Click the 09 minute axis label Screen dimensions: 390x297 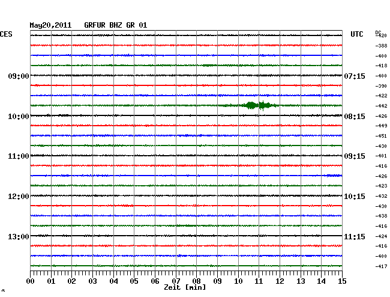pyautogui.click(x=217, y=281)
